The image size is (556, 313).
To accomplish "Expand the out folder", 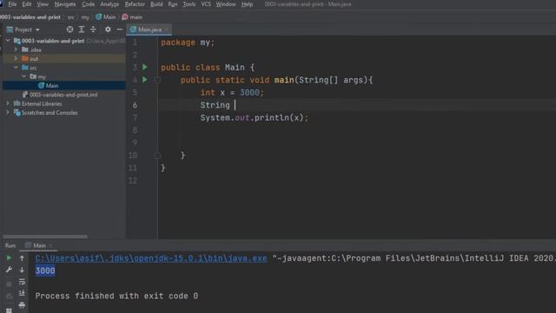I will tap(16, 58).
